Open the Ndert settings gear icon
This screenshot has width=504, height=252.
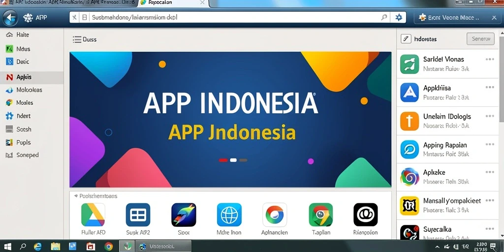pyautogui.click(x=10, y=116)
